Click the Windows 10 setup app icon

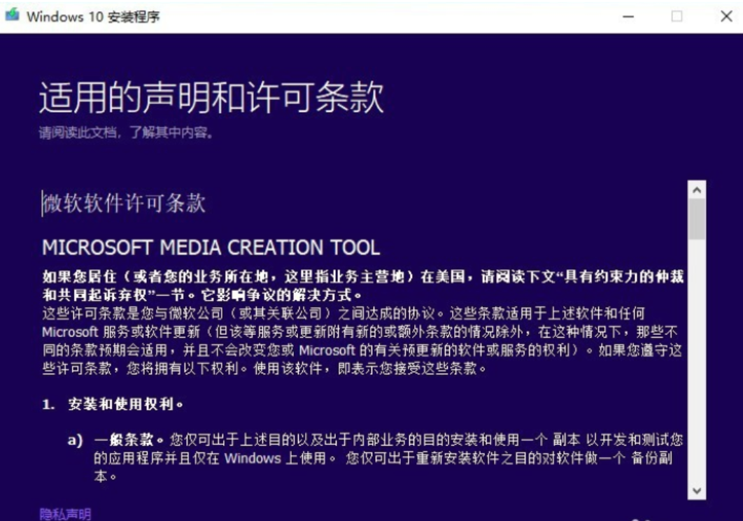coord(12,16)
